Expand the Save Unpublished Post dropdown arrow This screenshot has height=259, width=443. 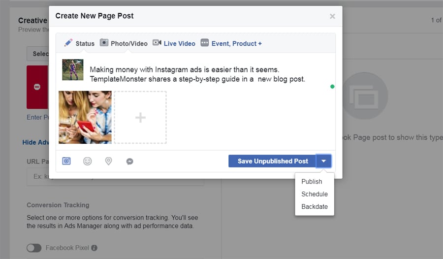[324, 161]
